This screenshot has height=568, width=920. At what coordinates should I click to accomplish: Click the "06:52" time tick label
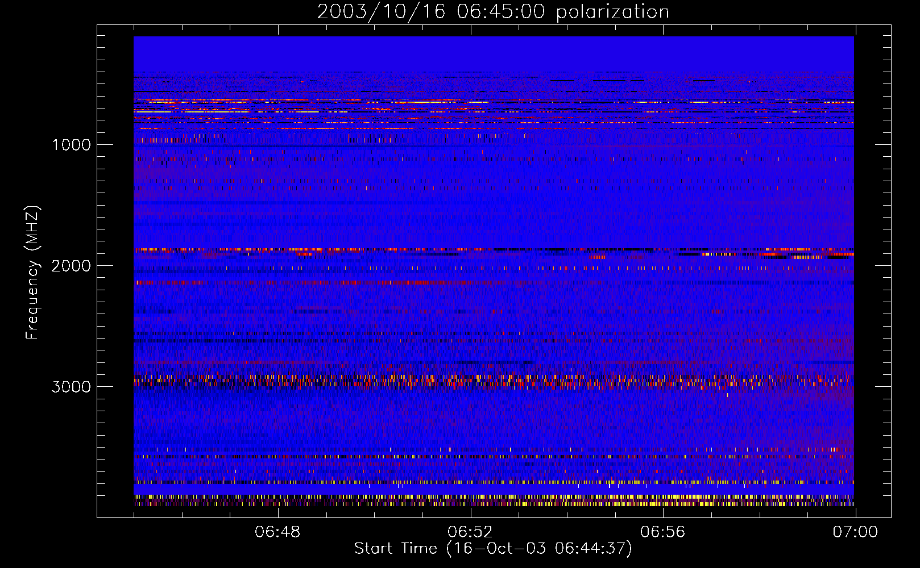(x=470, y=532)
